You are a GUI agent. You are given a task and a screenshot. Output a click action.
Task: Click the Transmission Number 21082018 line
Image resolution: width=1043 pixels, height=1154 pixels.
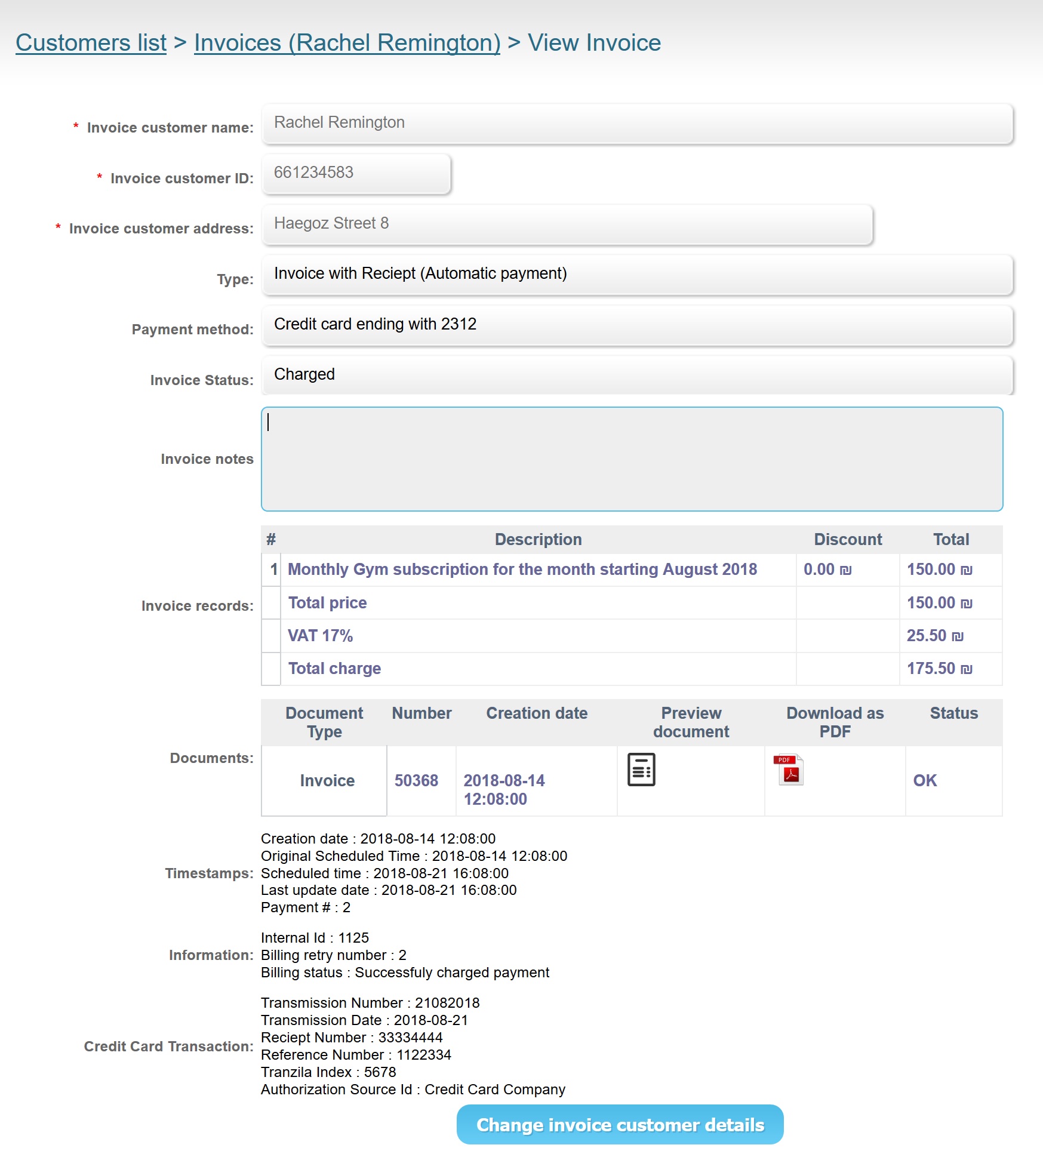[x=370, y=1003]
